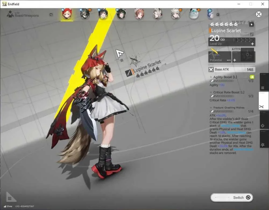
Task: Select the second operator portrait with dark gray hair
Action: click(x=85, y=13)
